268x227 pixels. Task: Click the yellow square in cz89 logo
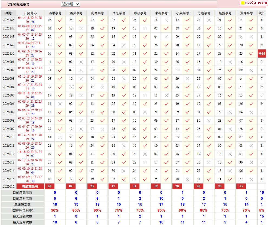(x=243, y=3)
